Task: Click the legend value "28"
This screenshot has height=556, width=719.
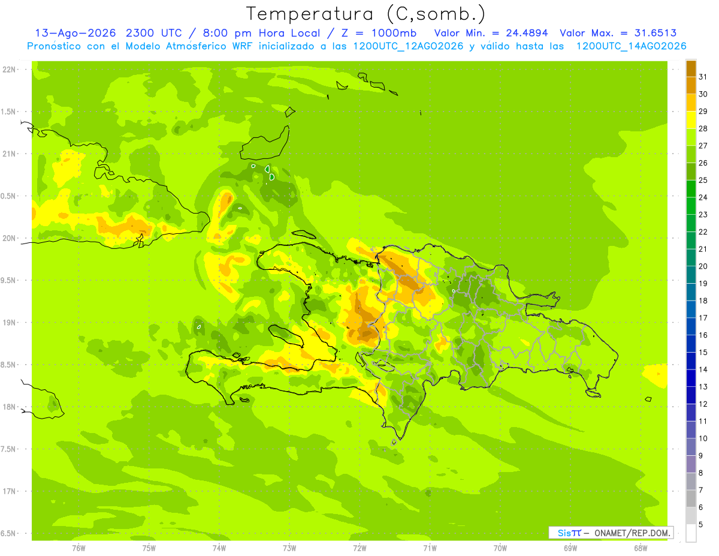Action: [x=703, y=128]
